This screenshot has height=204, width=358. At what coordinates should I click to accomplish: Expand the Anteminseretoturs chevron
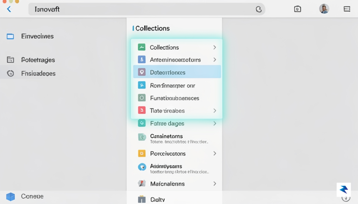215,60
